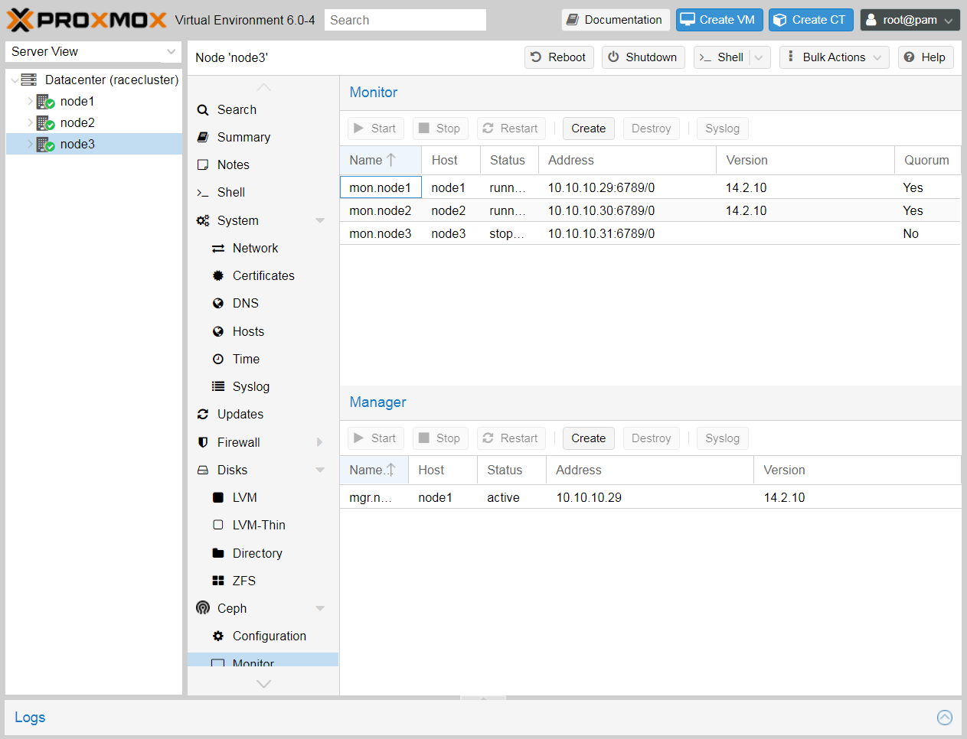Image resolution: width=967 pixels, height=739 pixels.
Task: Click the Configuration gear icon under Ceph
Action: [x=218, y=636]
